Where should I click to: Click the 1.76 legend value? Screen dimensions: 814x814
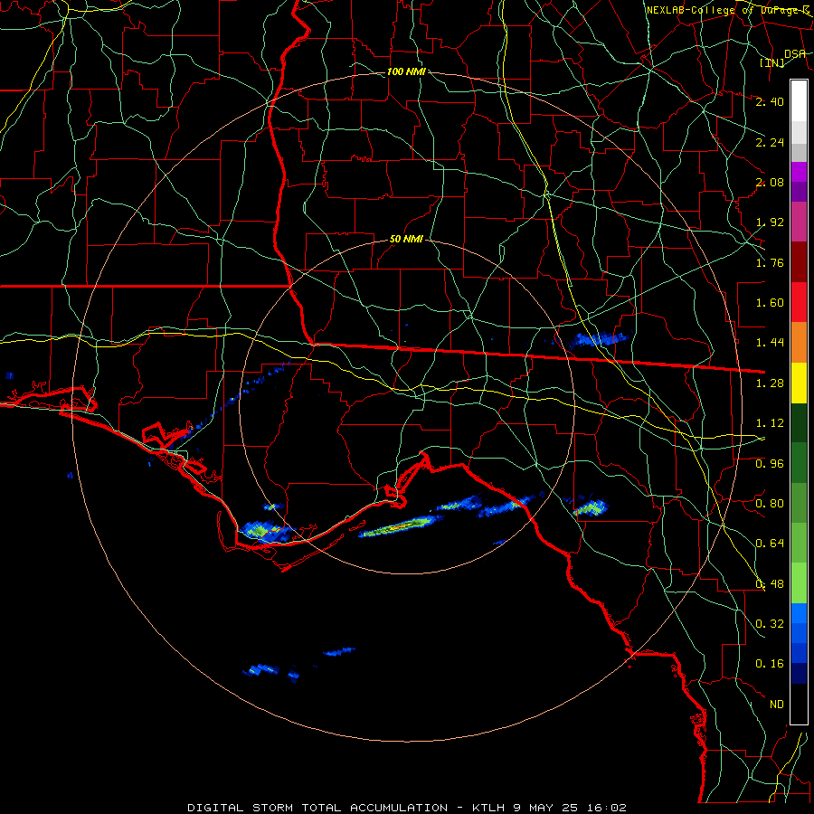tap(770, 262)
